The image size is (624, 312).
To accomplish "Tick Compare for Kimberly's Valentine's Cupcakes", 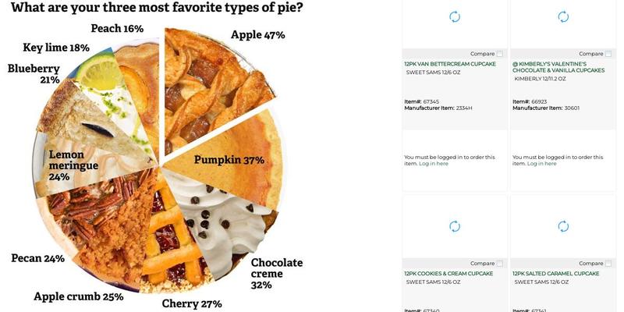I will [x=608, y=54].
